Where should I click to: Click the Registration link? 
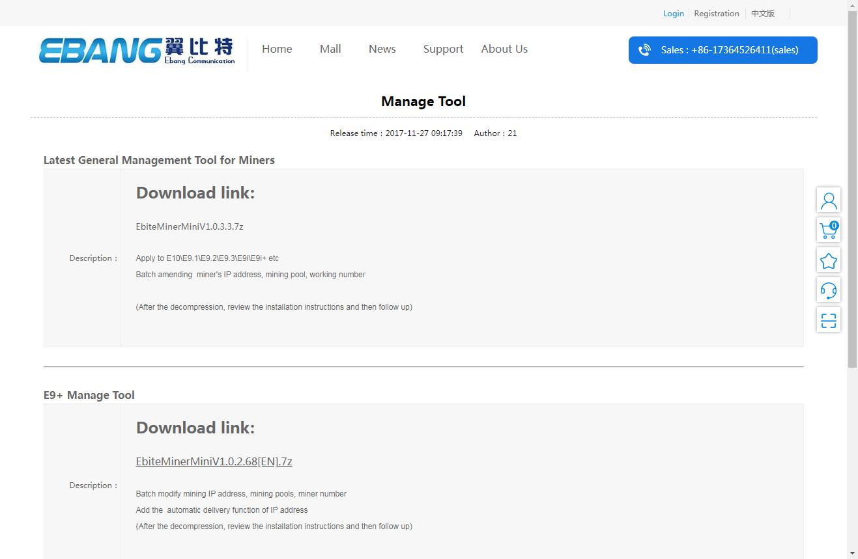click(716, 14)
